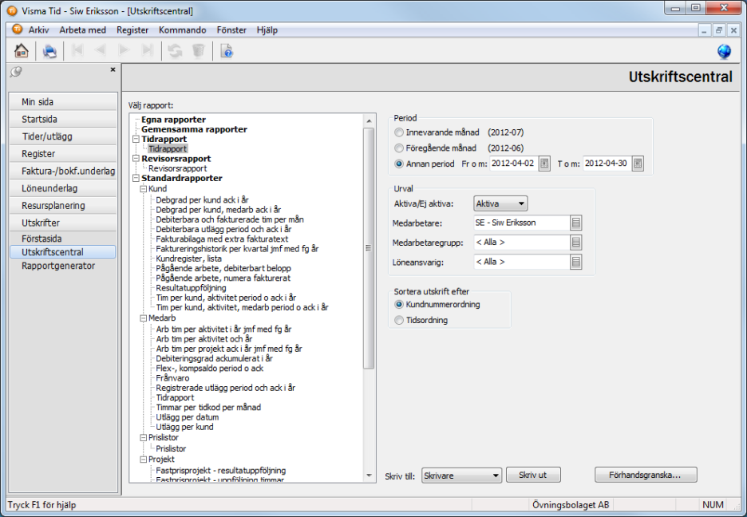Collapse the Tidrapport report group

136,139
